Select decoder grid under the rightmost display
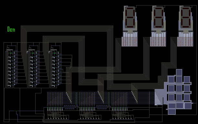The height and width of the screenshot is (124, 198). click(x=185, y=41)
